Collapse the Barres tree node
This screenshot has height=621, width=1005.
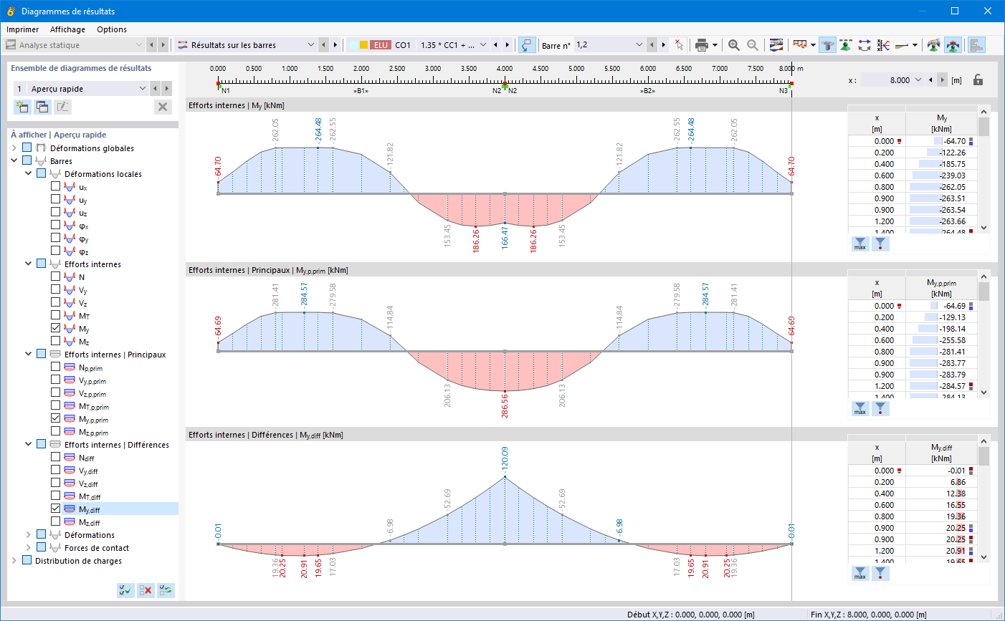pyautogui.click(x=14, y=160)
